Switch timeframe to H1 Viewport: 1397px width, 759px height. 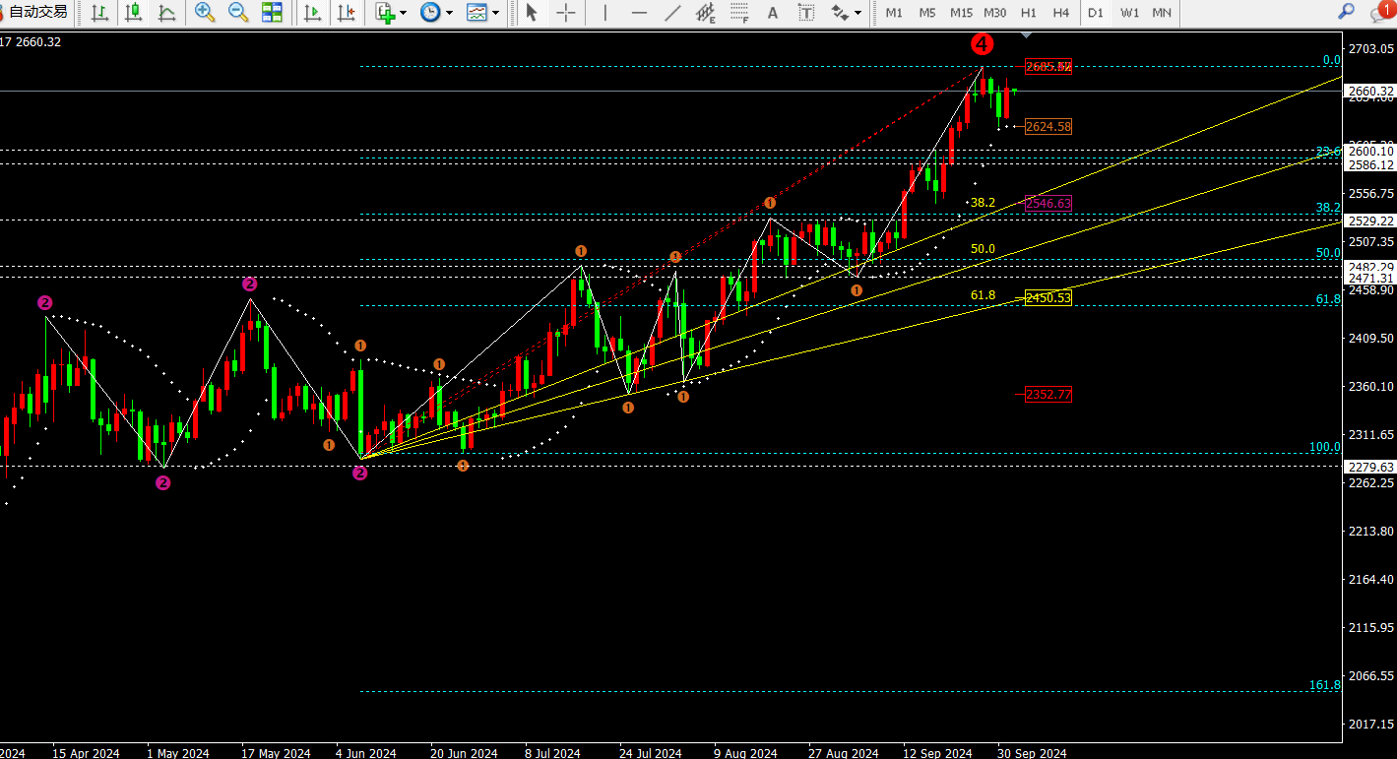coord(1028,13)
